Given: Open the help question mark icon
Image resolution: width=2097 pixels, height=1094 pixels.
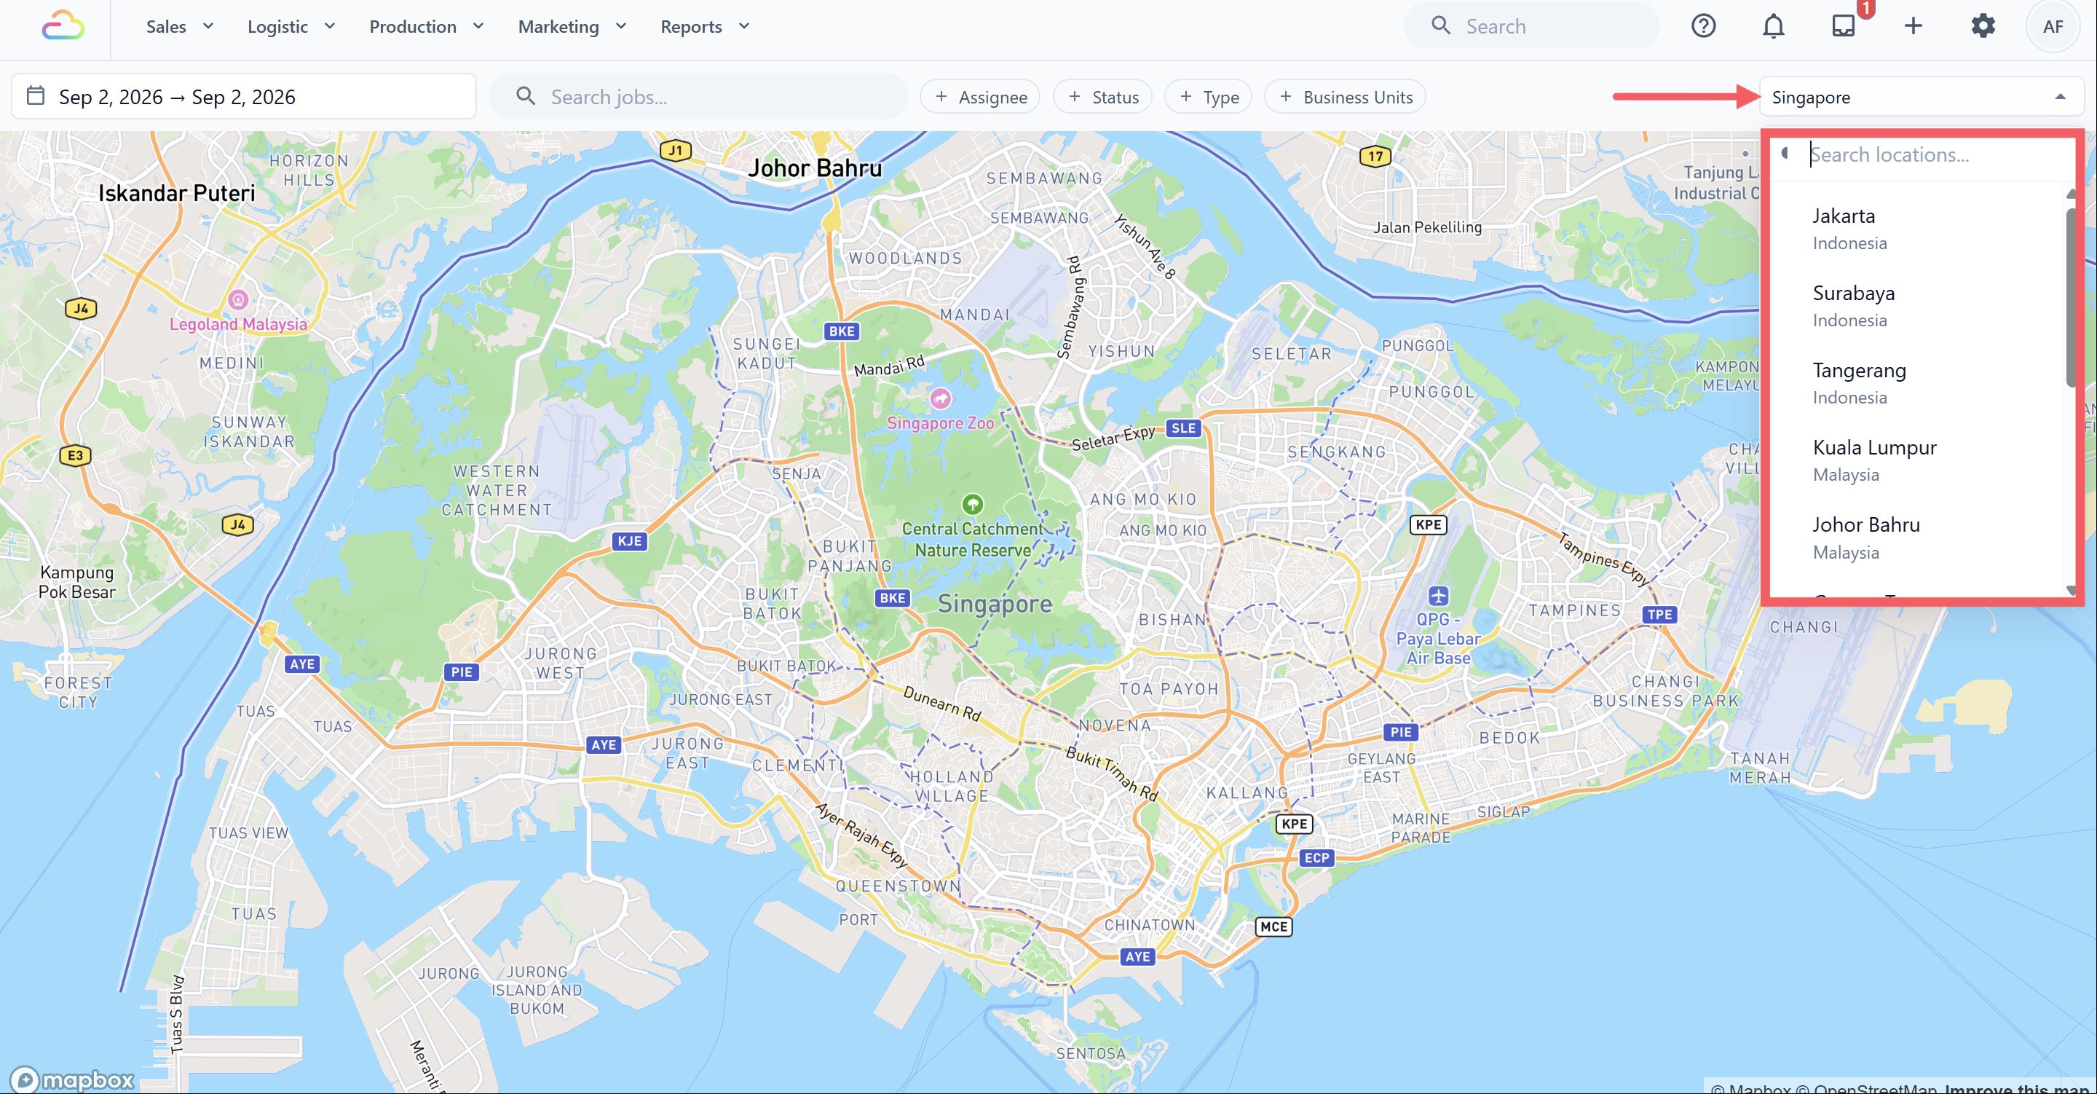Looking at the screenshot, I should [x=1703, y=26].
